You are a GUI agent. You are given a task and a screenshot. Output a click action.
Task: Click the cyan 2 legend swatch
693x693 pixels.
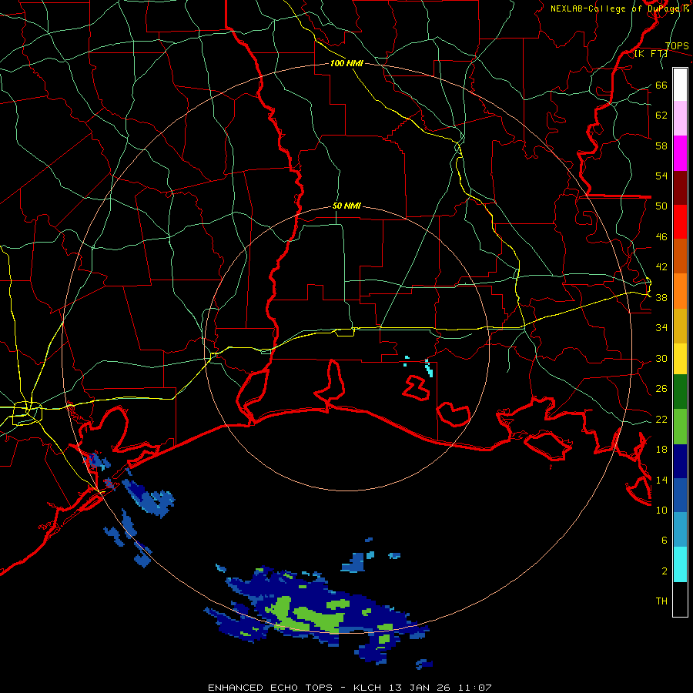tap(680, 564)
